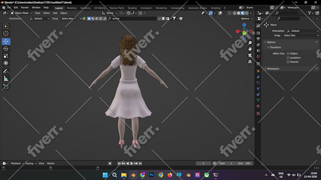Open the Render properties tab

pyautogui.click(x=258, y=33)
